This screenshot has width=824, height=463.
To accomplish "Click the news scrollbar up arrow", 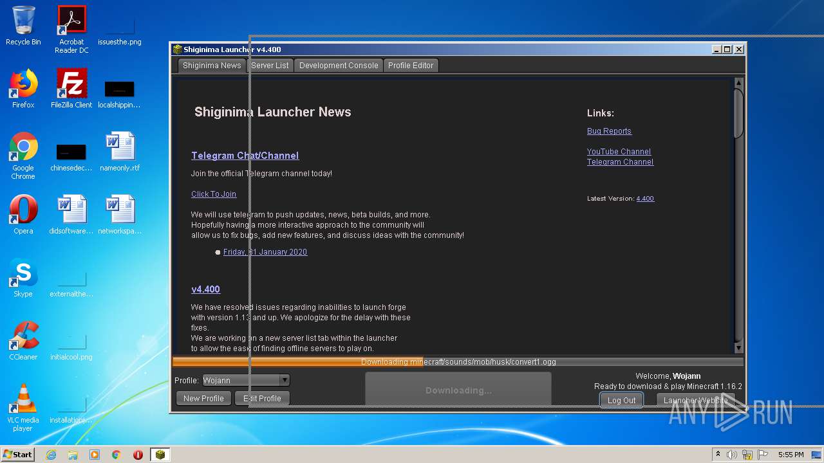I will (x=738, y=83).
